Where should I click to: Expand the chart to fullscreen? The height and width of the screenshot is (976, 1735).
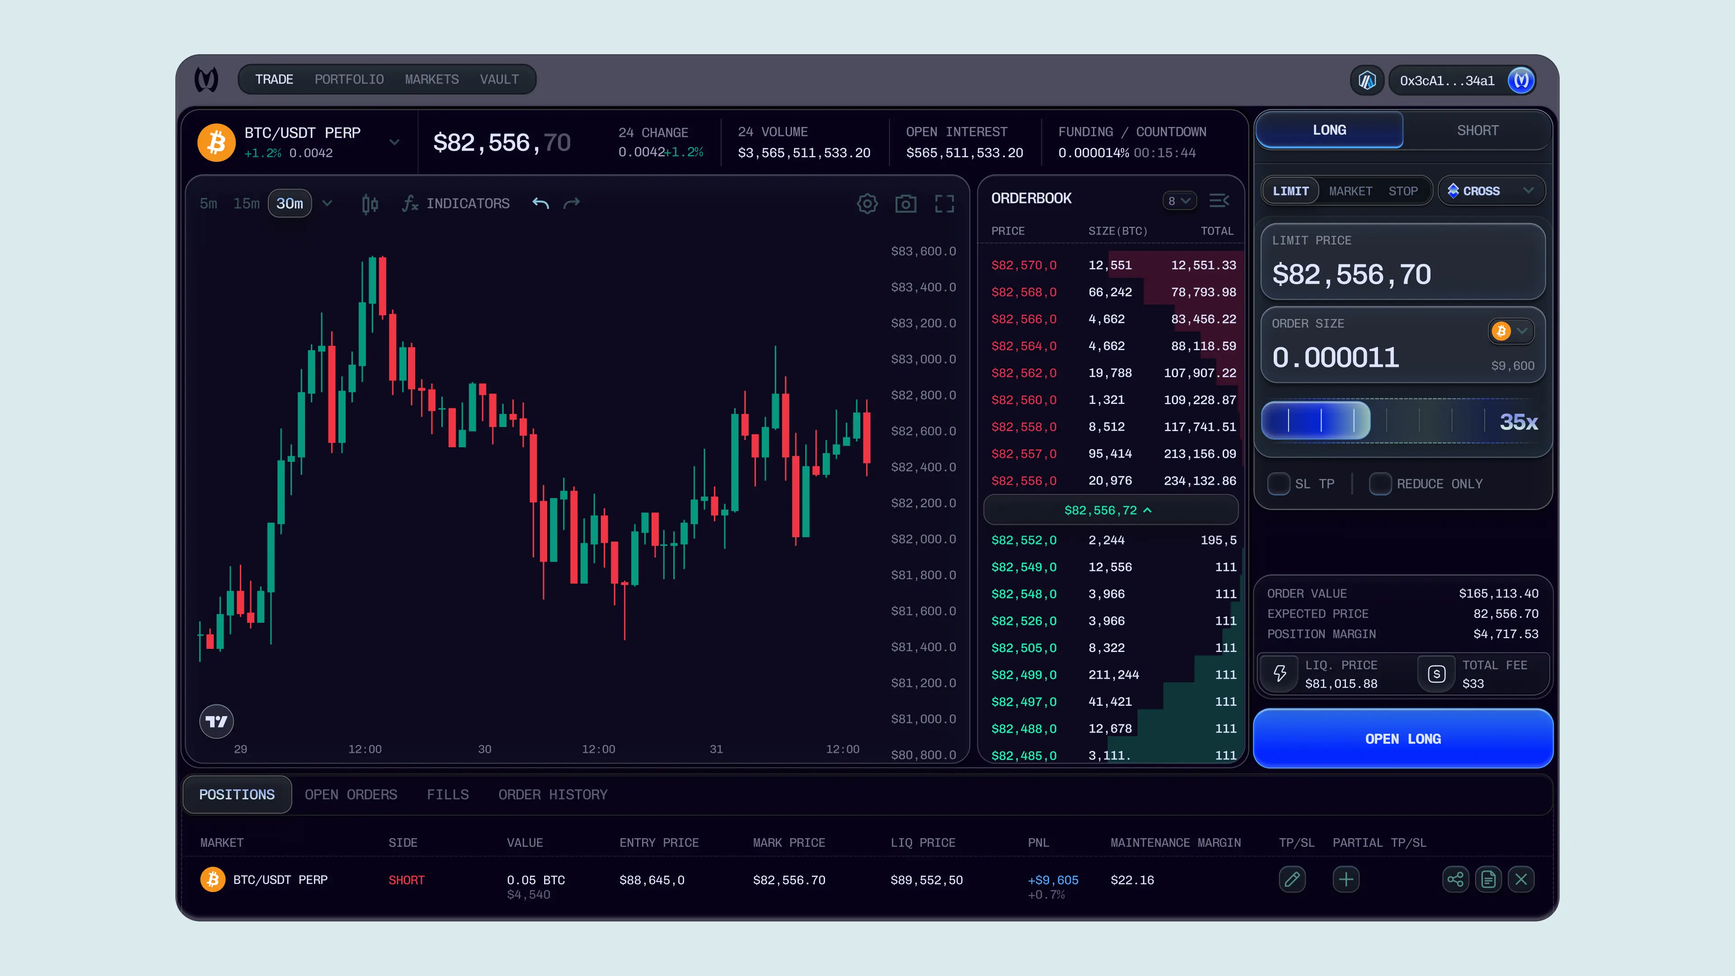pyautogui.click(x=944, y=203)
